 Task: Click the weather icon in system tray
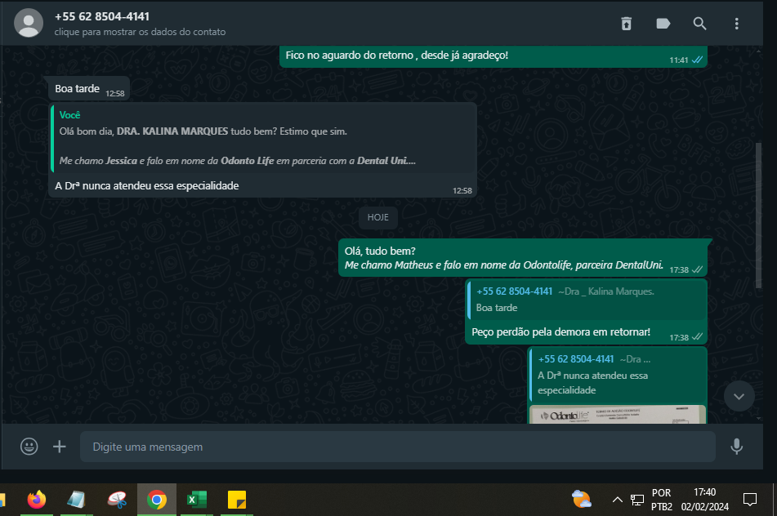(x=581, y=499)
